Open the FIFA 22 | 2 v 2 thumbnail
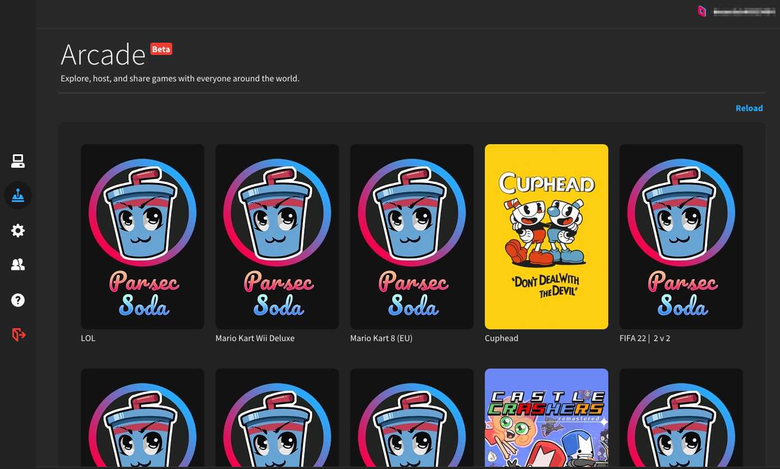Image resolution: width=780 pixels, height=469 pixels. point(681,237)
